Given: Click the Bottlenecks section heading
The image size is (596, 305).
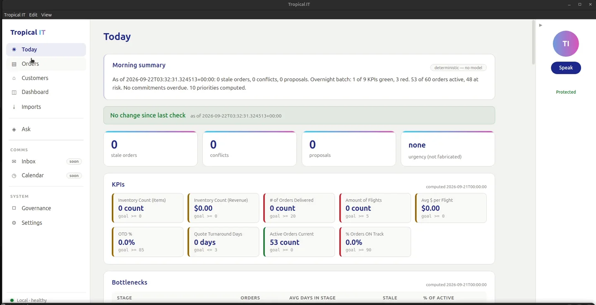Looking at the screenshot, I should [x=130, y=283].
